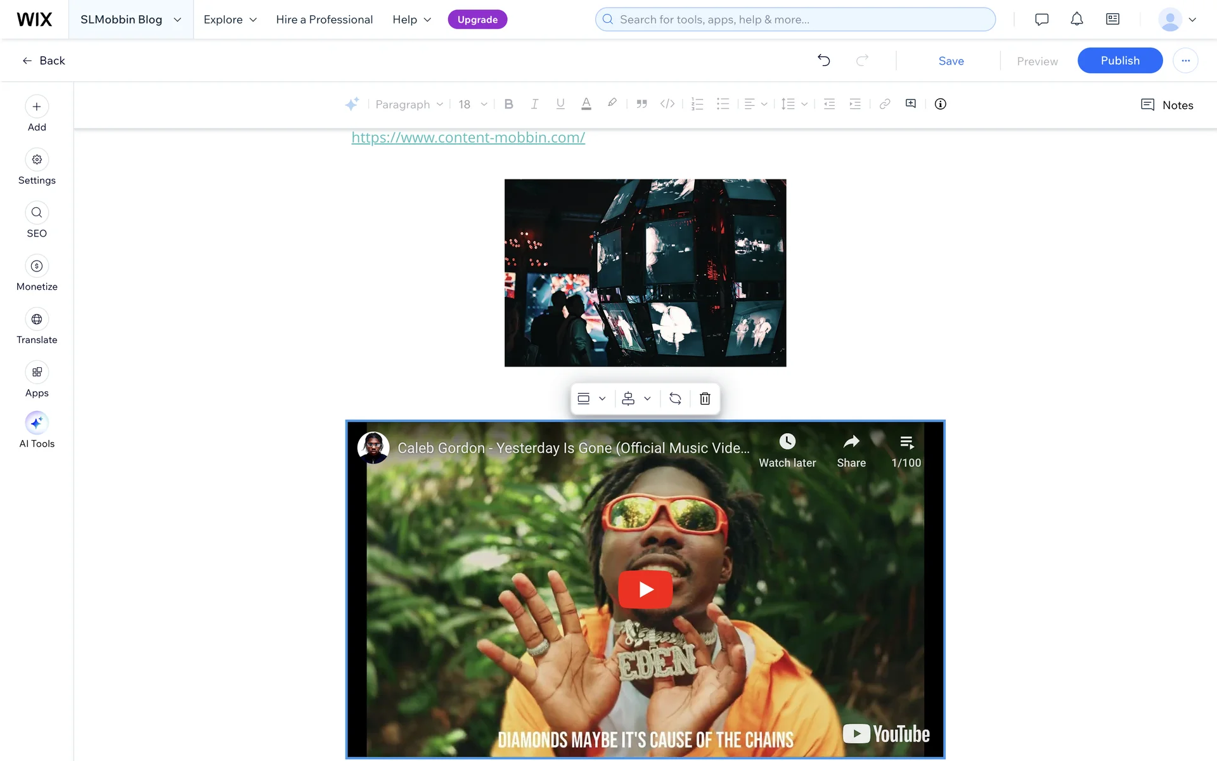Open the text color picker
1217x761 pixels.
[x=586, y=104]
